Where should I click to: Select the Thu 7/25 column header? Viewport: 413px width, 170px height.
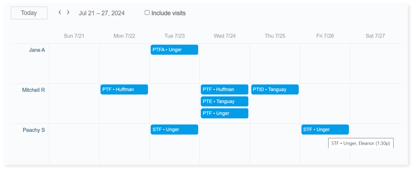pyautogui.click(x=275, y=36)
